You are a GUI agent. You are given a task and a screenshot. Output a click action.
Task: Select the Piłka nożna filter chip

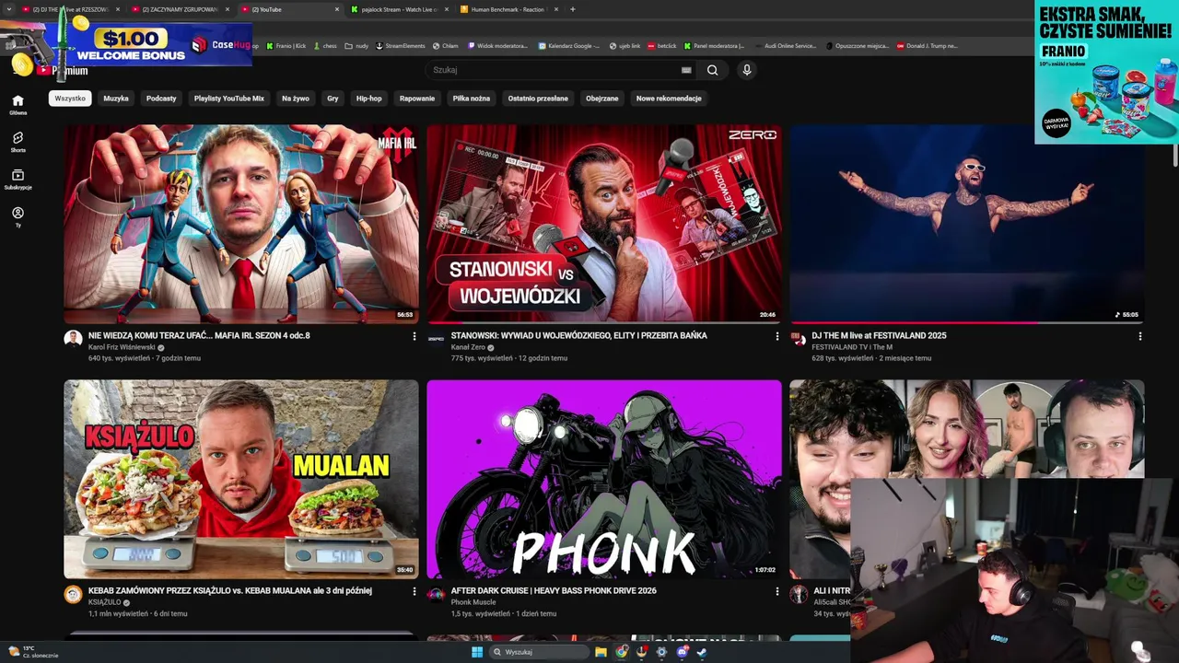(x=472, y=99)
